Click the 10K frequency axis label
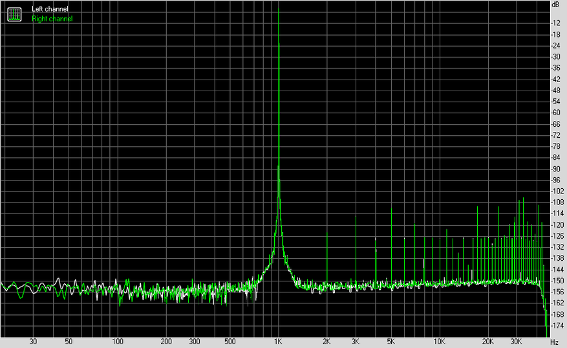The image size is (567, 348). pyautogui.click(x=440, y=342)
